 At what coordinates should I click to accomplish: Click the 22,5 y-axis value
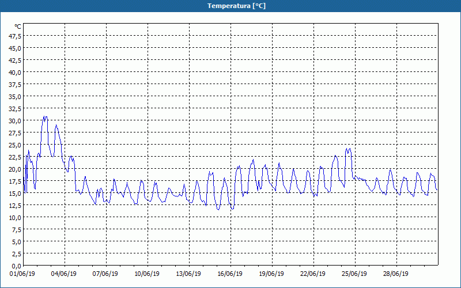[15, 157]
